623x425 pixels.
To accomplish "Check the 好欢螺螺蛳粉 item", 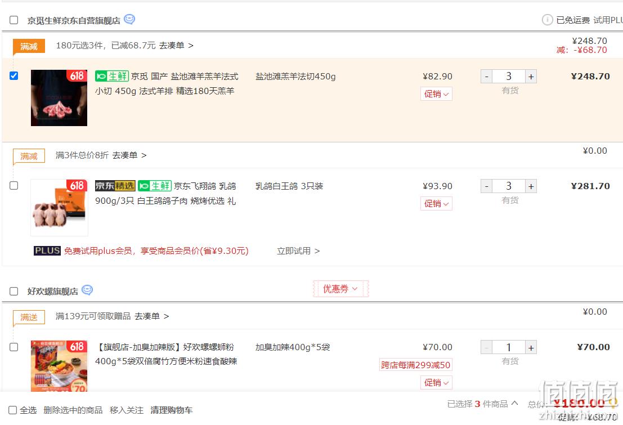I will pyautogui.click(x=14, y=347).
